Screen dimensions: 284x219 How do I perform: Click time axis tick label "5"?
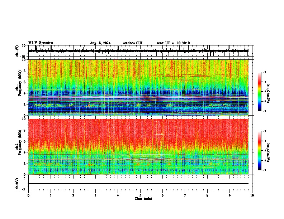point(140,195)
